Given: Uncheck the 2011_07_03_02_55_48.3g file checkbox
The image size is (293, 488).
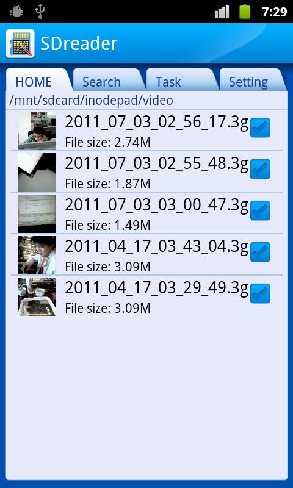Looking at the screenshot, I should pyautogui.click(x=260, y=169).
